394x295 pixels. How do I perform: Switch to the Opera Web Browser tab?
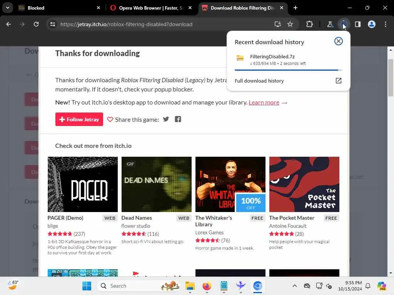point(151,8)
